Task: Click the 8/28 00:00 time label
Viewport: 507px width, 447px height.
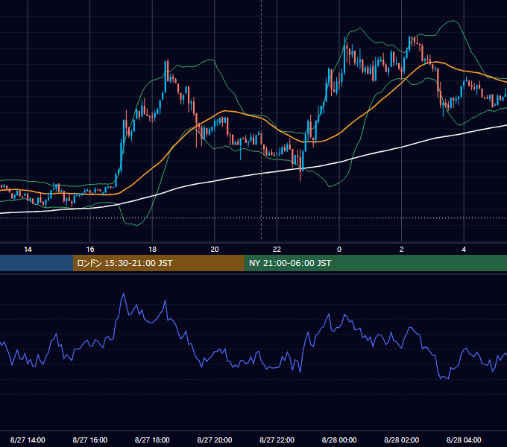Action: point(339,440)
